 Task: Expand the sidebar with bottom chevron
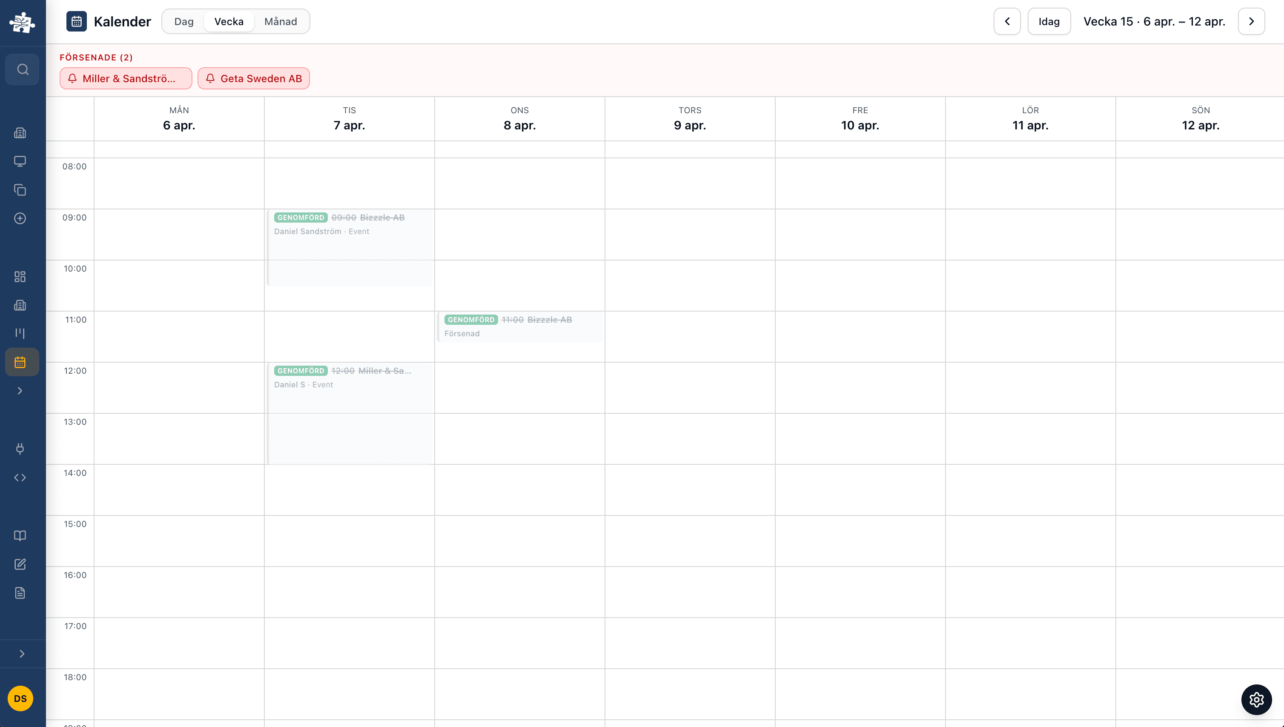22,654
